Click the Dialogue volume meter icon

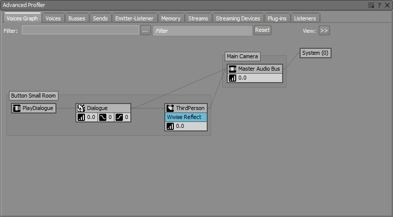click(81, 117)
